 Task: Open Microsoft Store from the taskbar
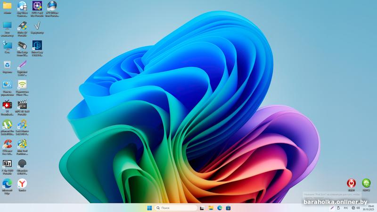click(x=229, y=208)
